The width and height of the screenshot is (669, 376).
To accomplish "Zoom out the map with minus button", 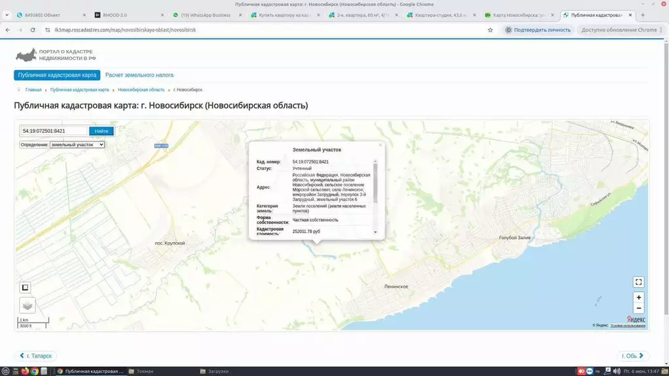I will tap(639, 308).
